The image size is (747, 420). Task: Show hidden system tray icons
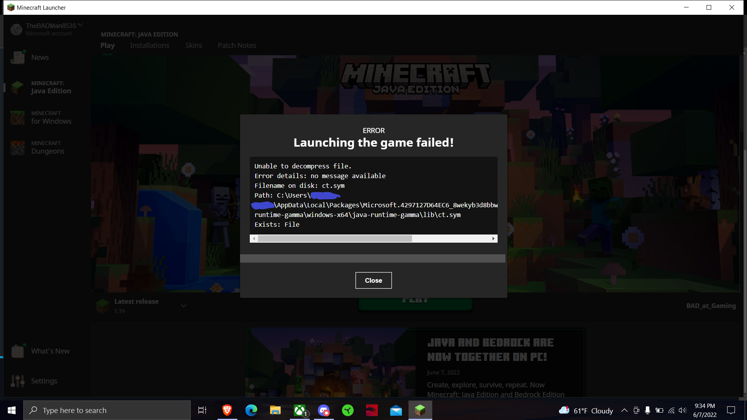[624, 410]
